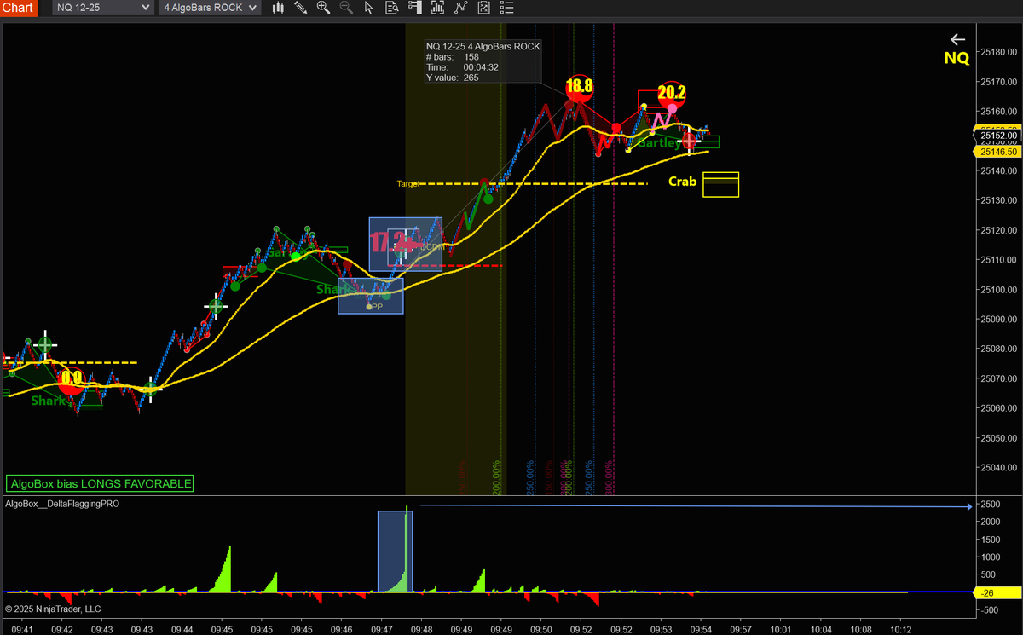
Task: Open the strategies icon
Action: tap(483, 9)
